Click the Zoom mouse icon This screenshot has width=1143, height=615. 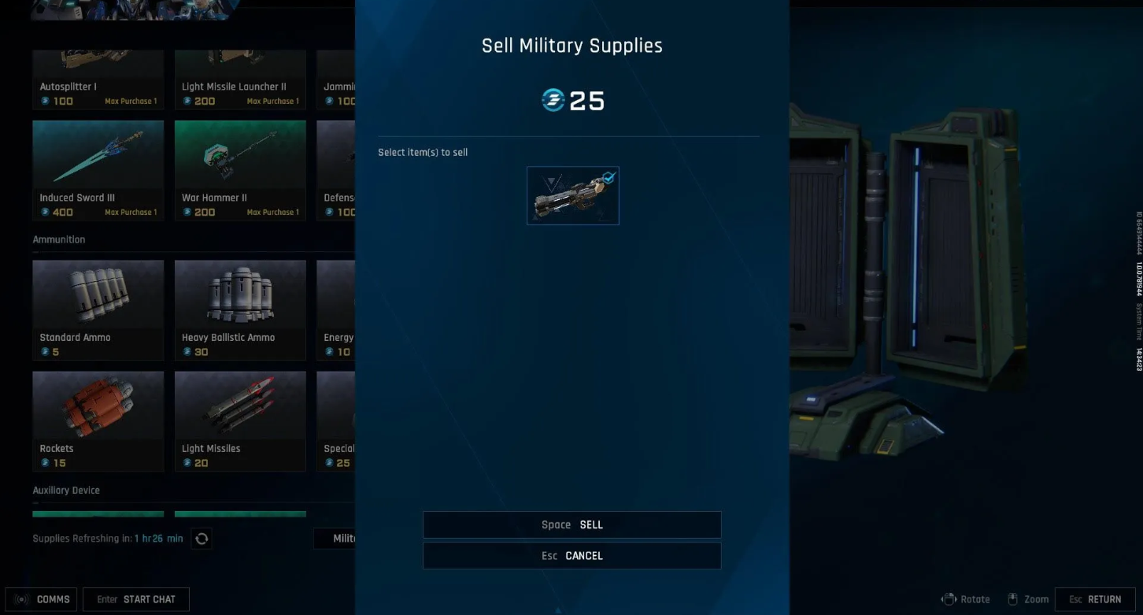coord(1013,599)
